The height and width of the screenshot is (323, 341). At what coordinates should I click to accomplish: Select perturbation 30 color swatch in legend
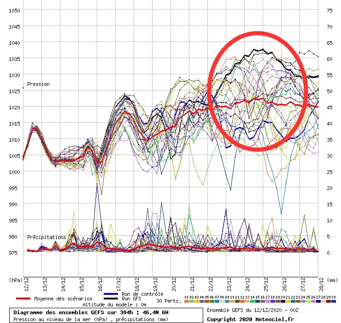click(x=333, y=301)
